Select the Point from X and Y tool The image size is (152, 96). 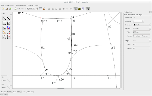click(9, 32)
